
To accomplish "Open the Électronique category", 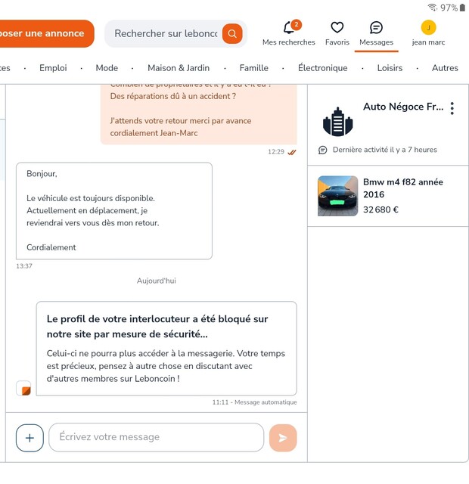I will pyautogui.click(x=323, y=68).
